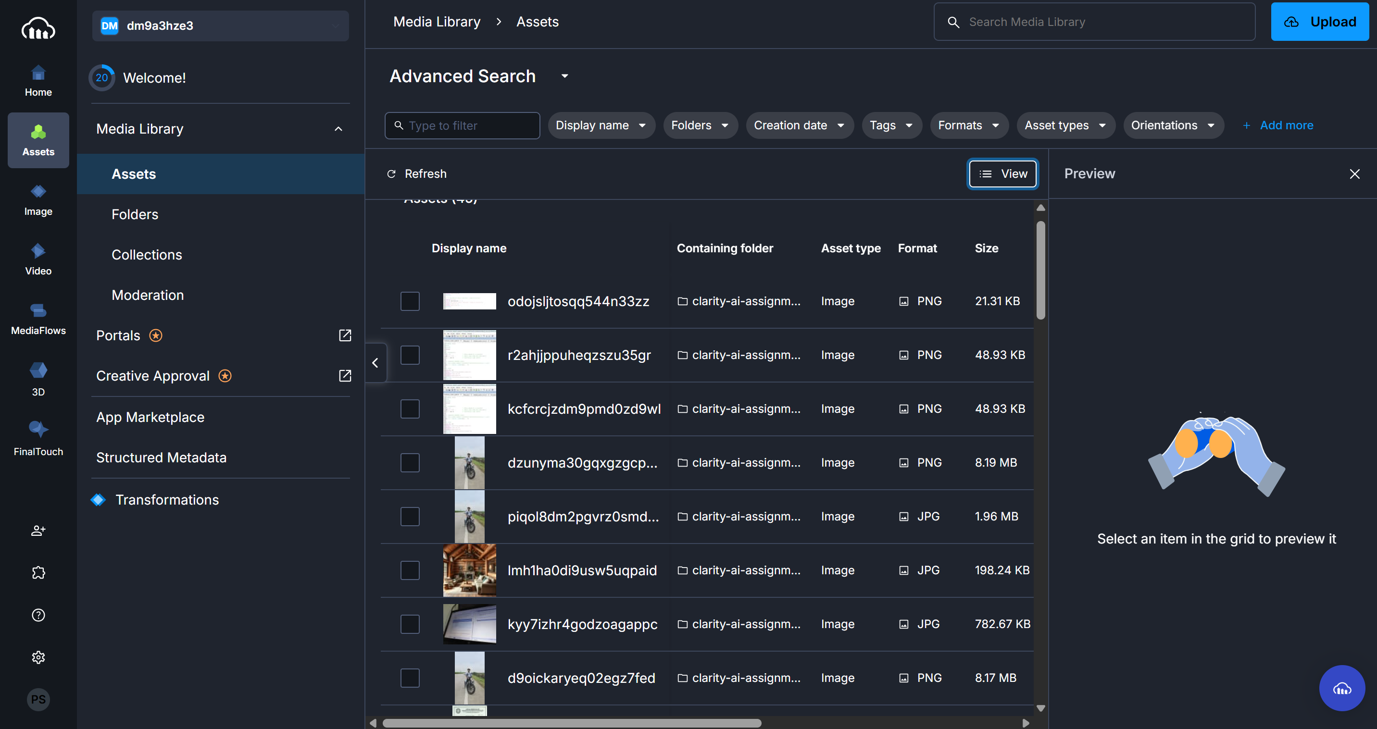Tick checkbox next to kyy7izhr4godzoagappc

pyautogui.click(x=410, y=624)
